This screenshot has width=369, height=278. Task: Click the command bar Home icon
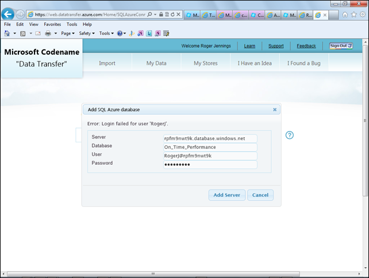[x=7, y=33]
